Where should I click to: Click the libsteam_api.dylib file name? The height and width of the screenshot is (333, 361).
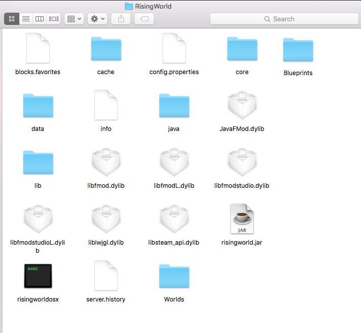coord(174,243)
